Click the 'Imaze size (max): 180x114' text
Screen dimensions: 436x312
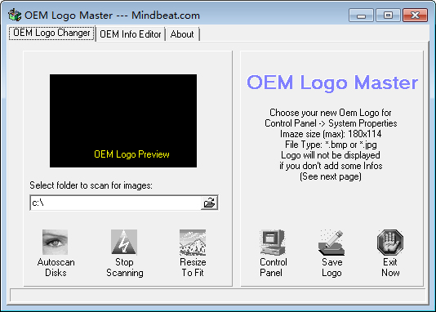click(x=331, y=134)
